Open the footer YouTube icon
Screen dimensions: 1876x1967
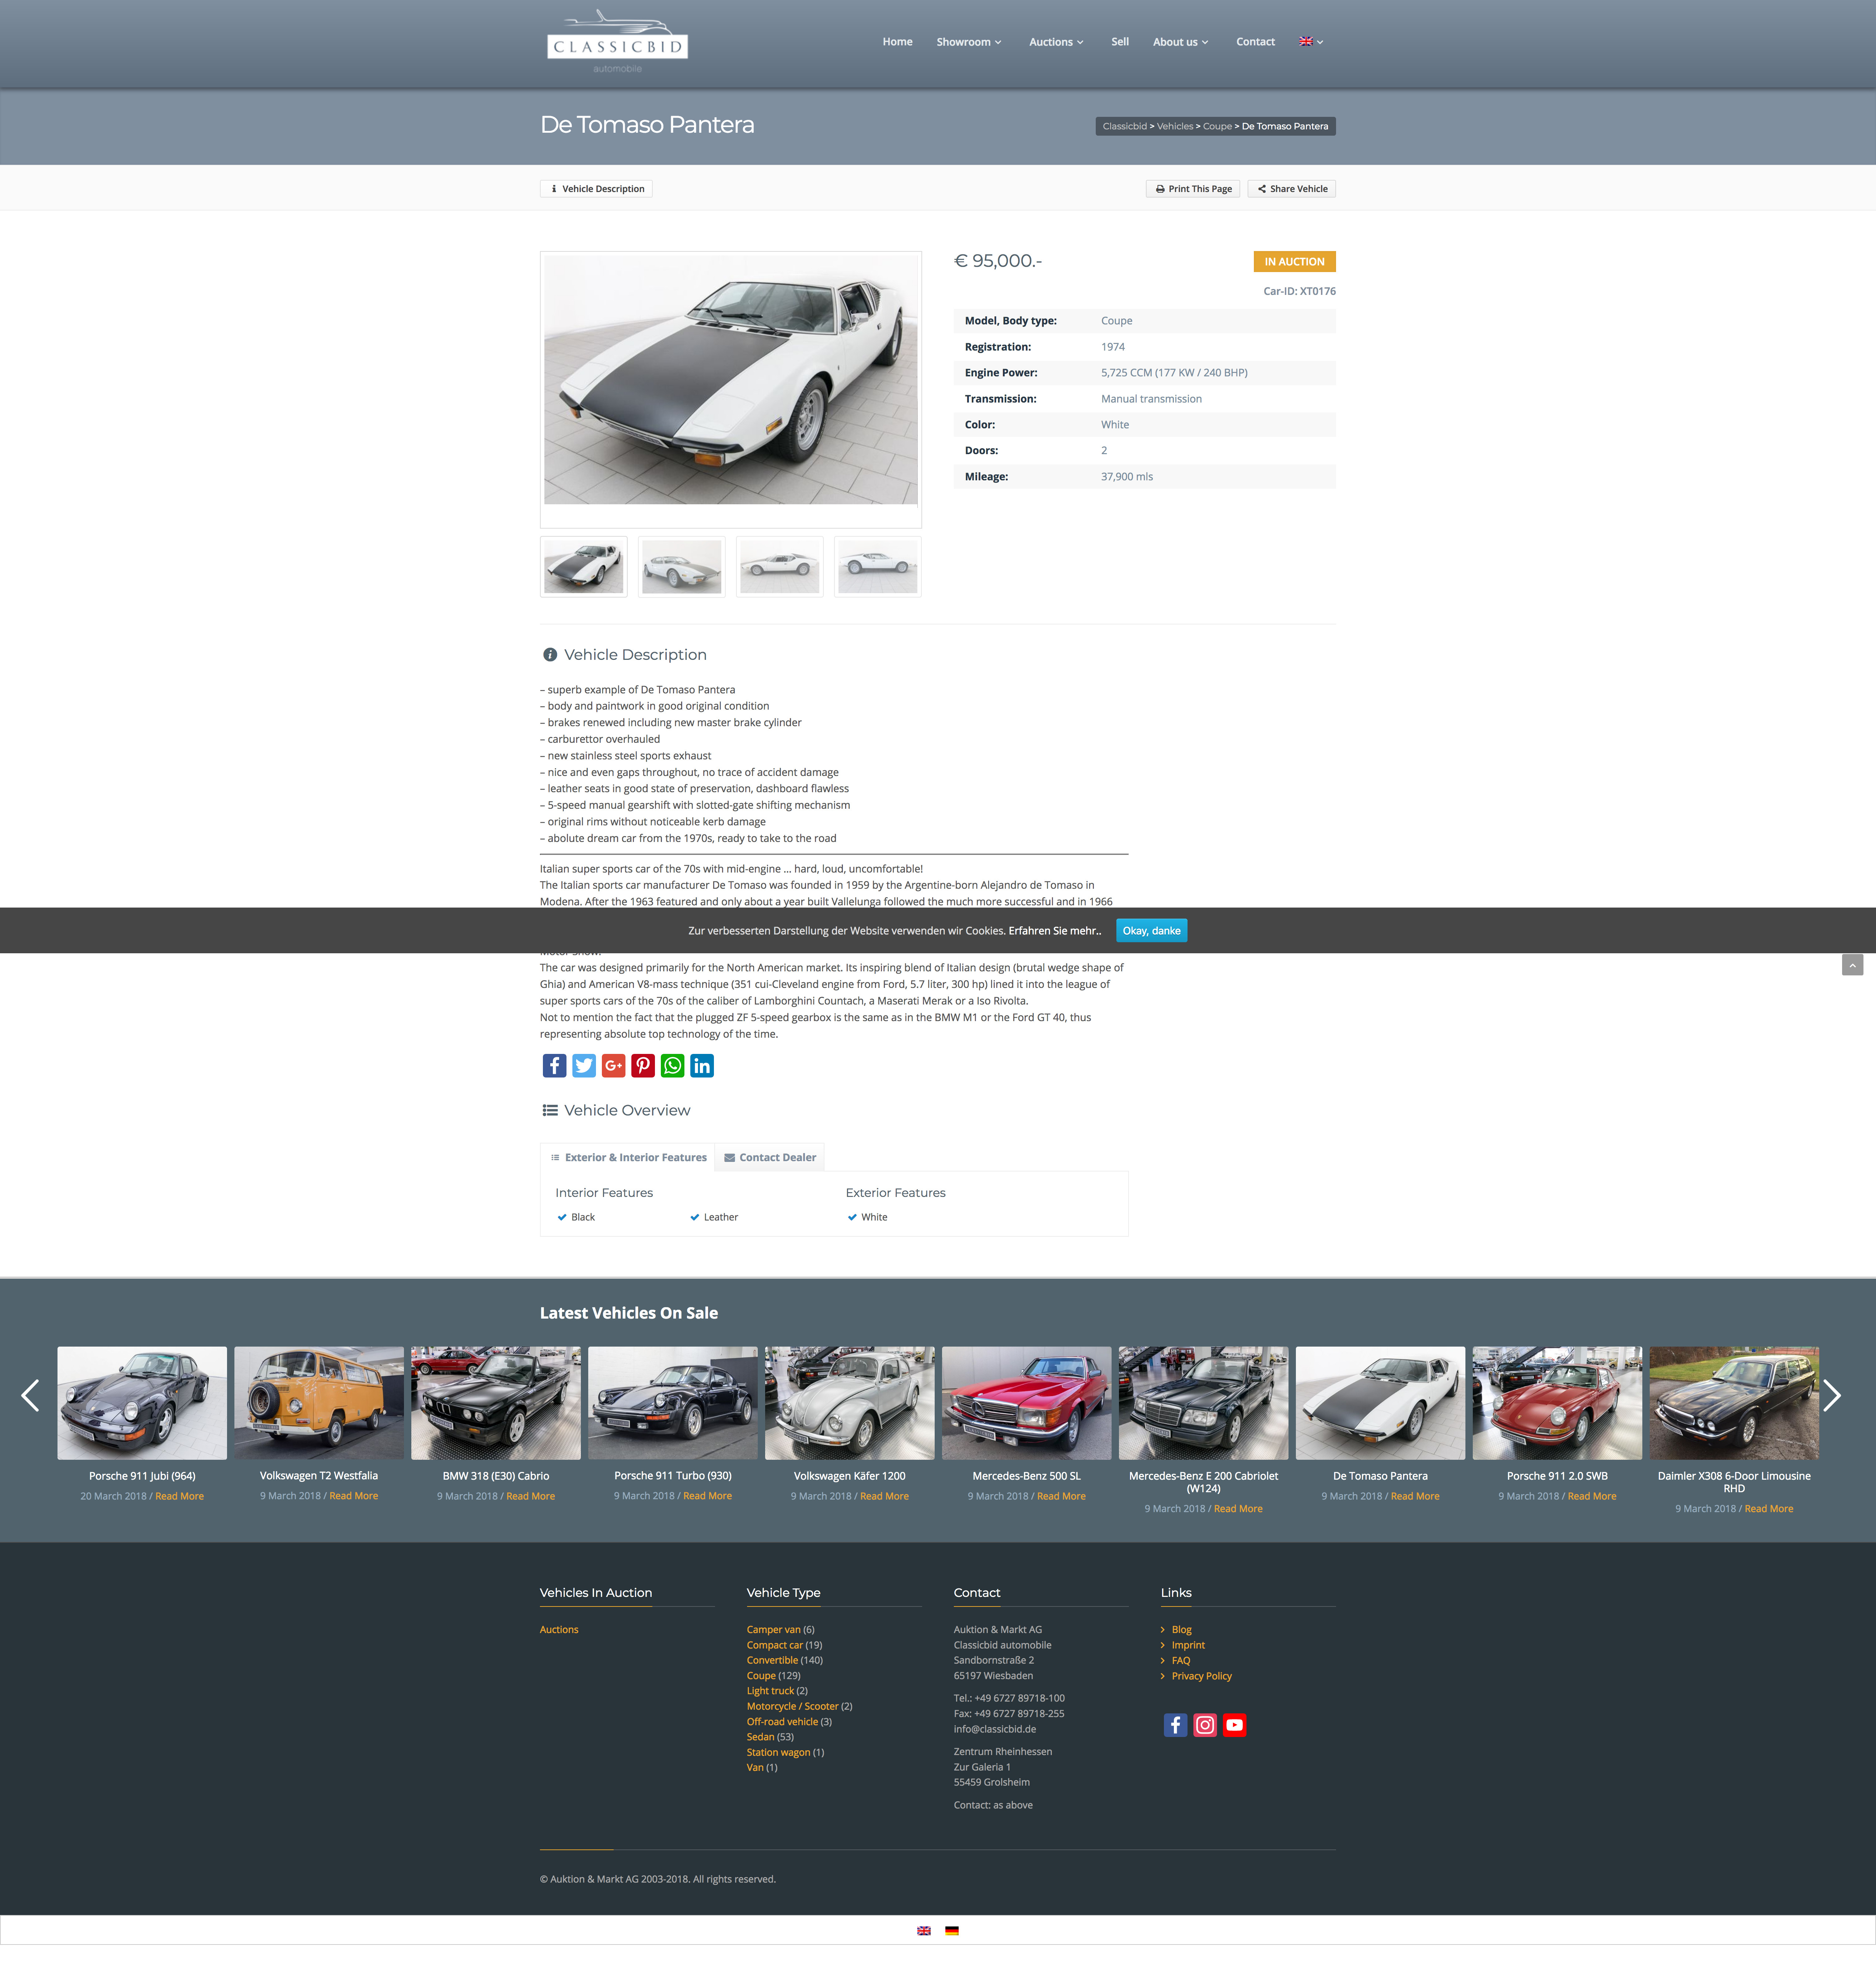point(1234,1725)
